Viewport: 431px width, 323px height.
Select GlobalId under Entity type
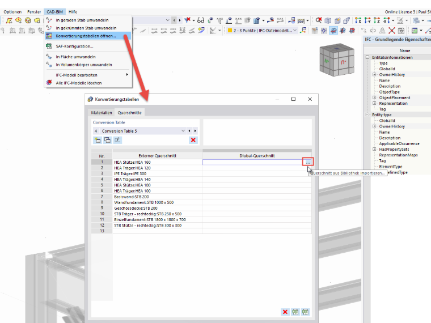coord(387,120)
